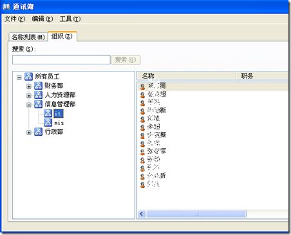
Task: Click the 行政部 organization icon
Action: 38,131
